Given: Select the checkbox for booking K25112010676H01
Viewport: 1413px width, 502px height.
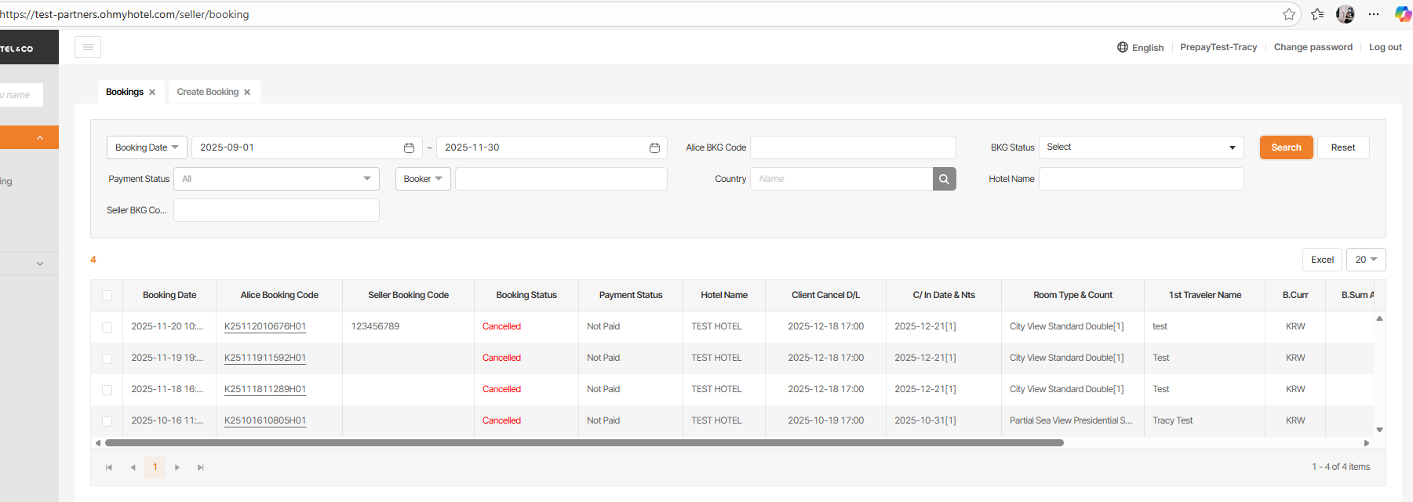Looking at the screenshot, I should click(107, 327).
